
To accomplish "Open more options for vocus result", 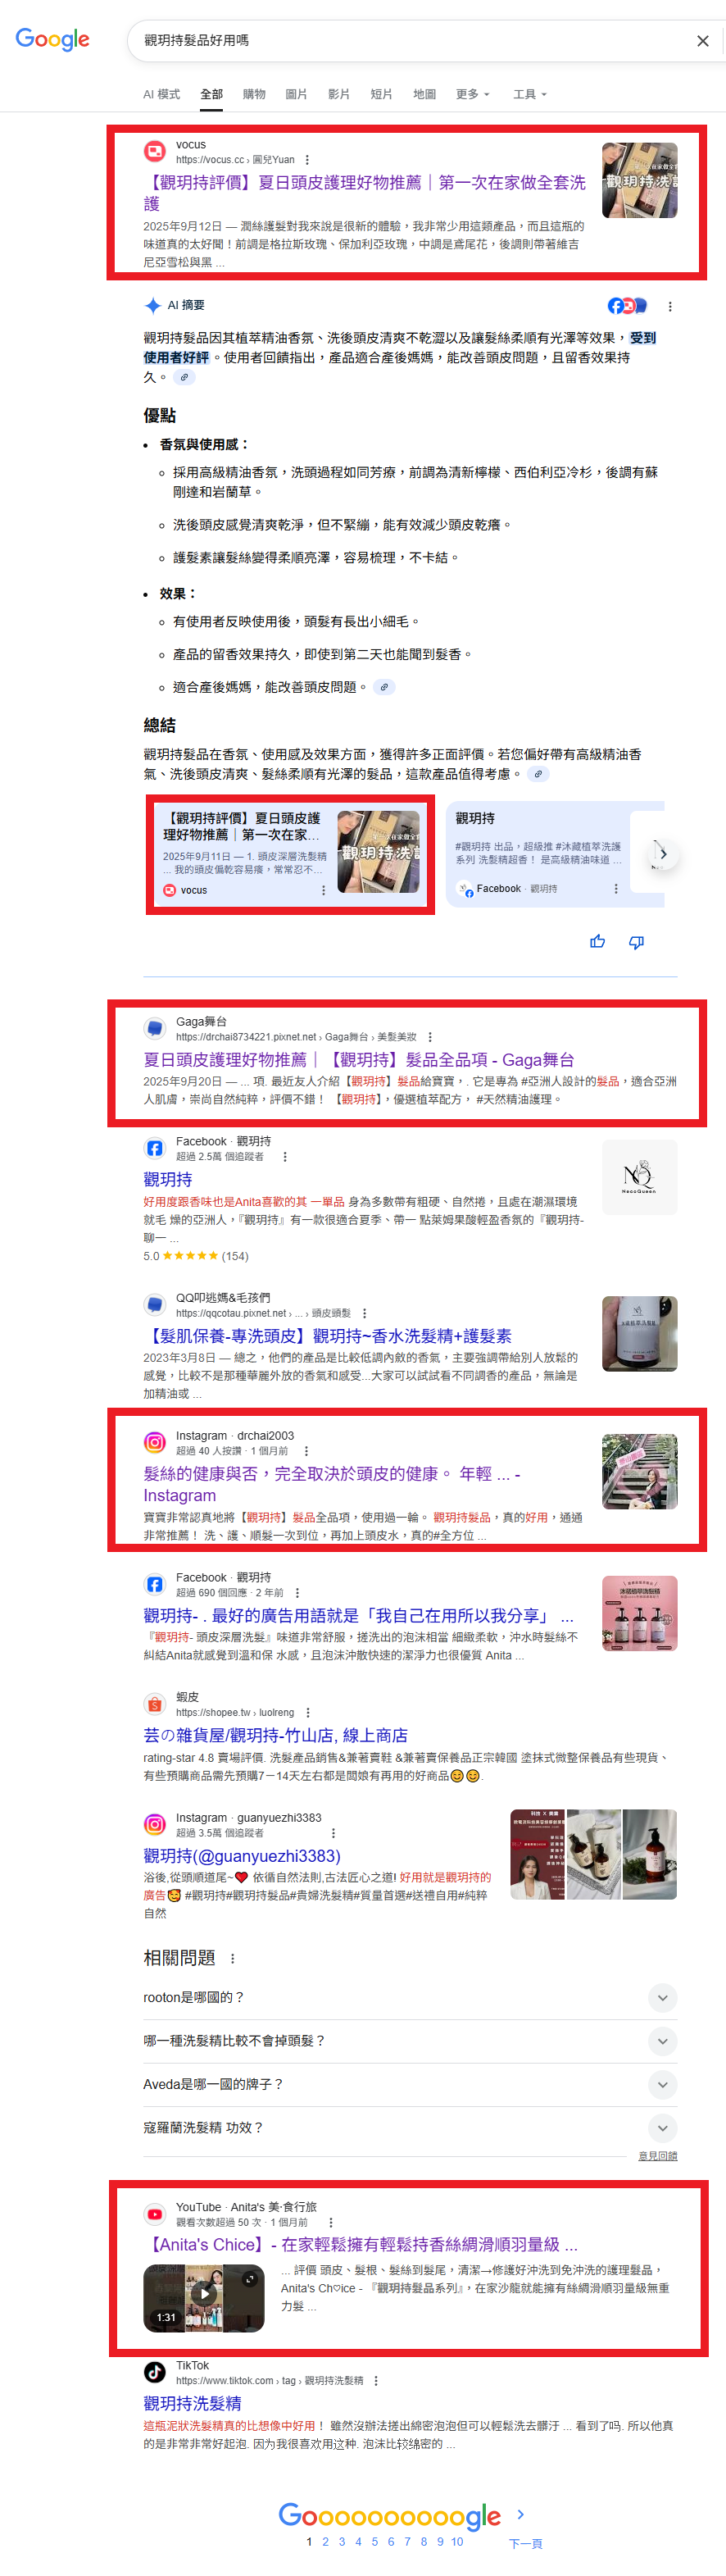I will 307,160.
